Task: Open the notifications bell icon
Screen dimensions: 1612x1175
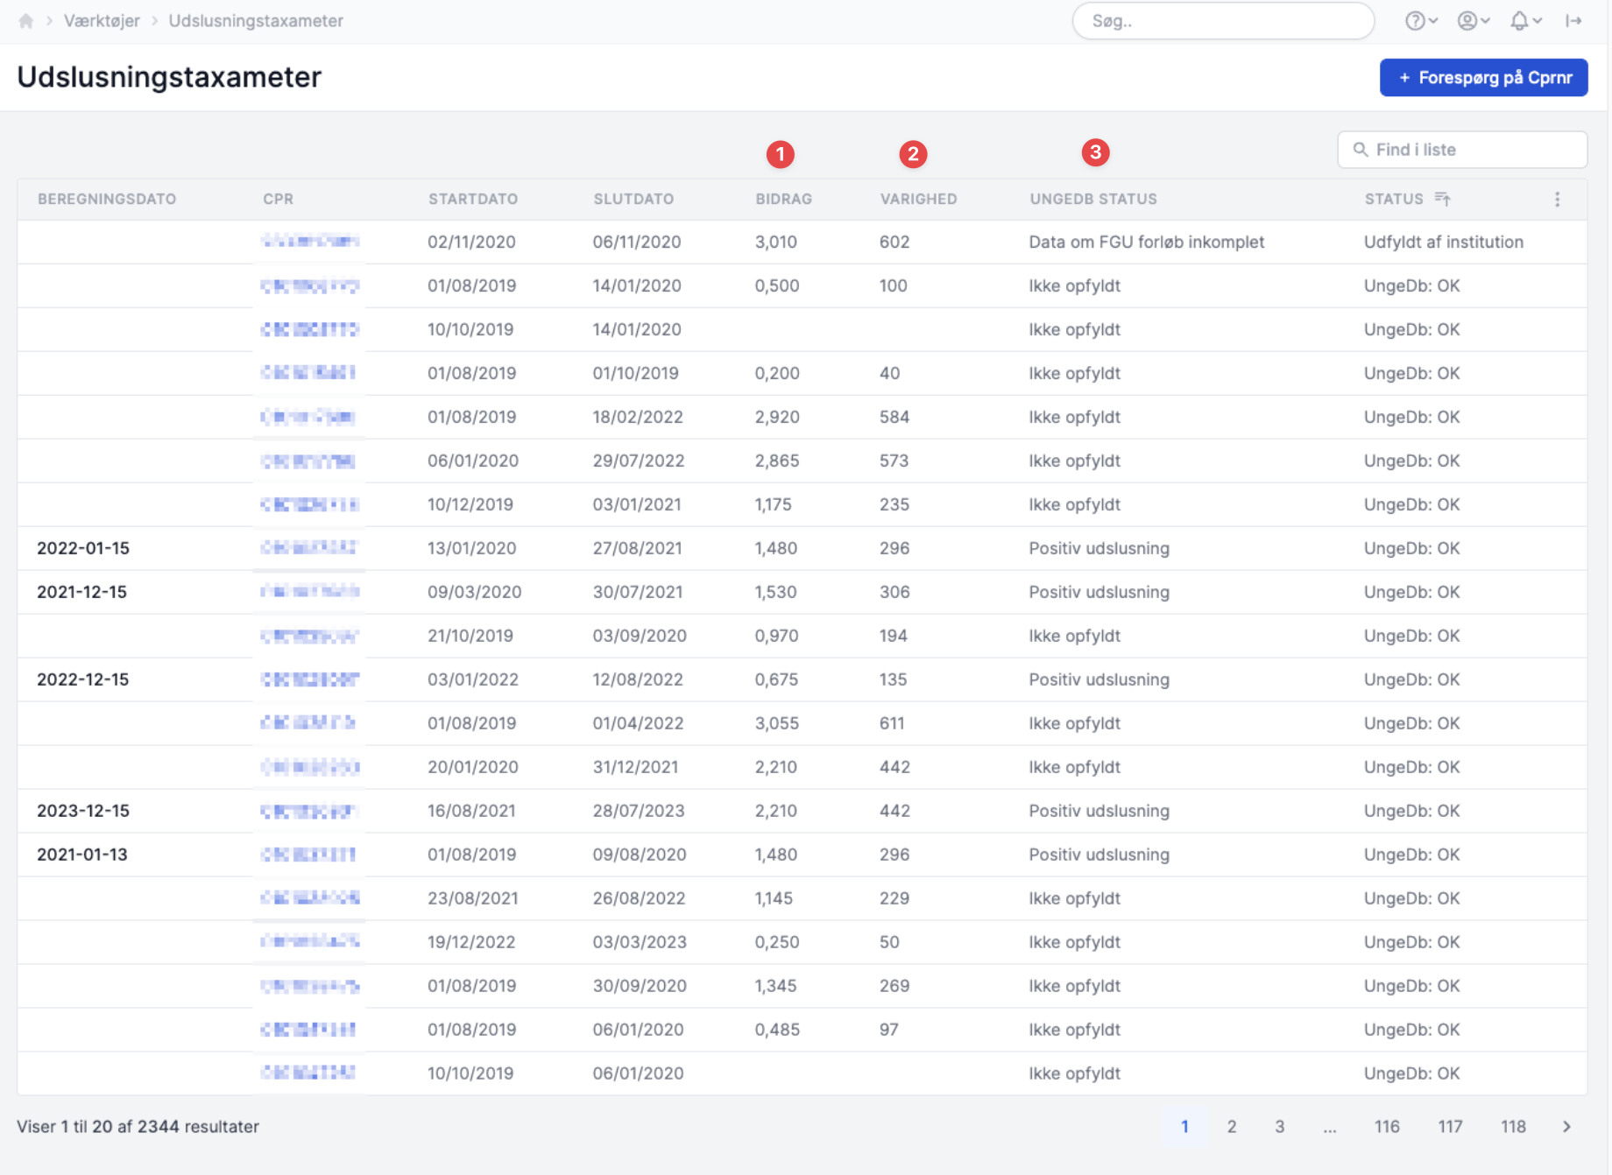Action: tap(1519, 21)
